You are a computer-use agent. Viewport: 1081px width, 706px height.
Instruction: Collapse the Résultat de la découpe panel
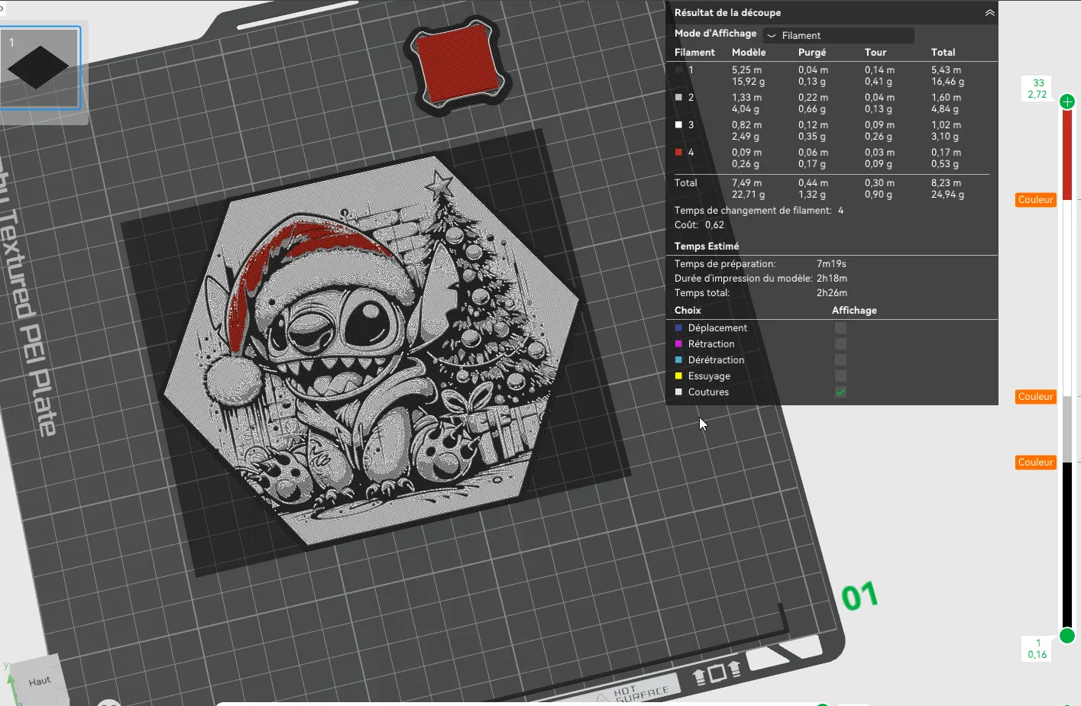[989, 13]
